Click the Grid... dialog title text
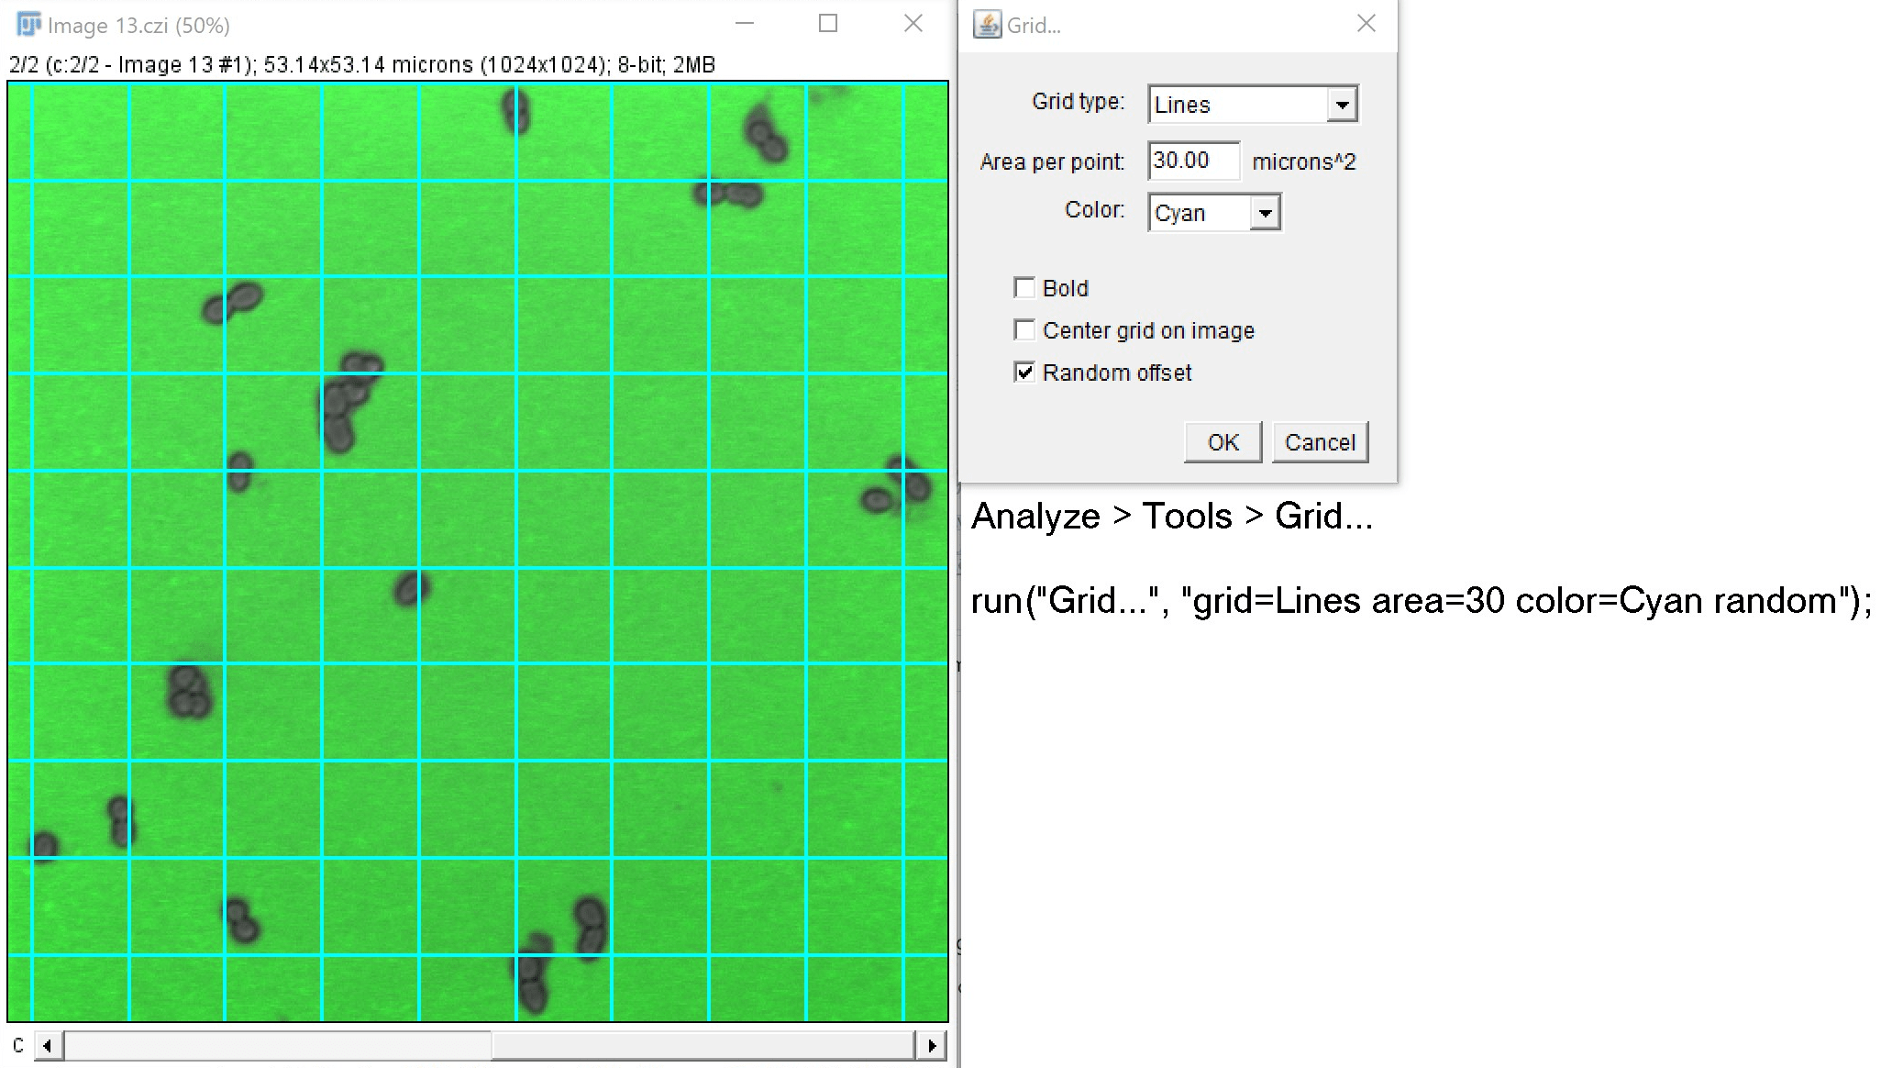The image size is (1881, 1068). pos(1034,24)
